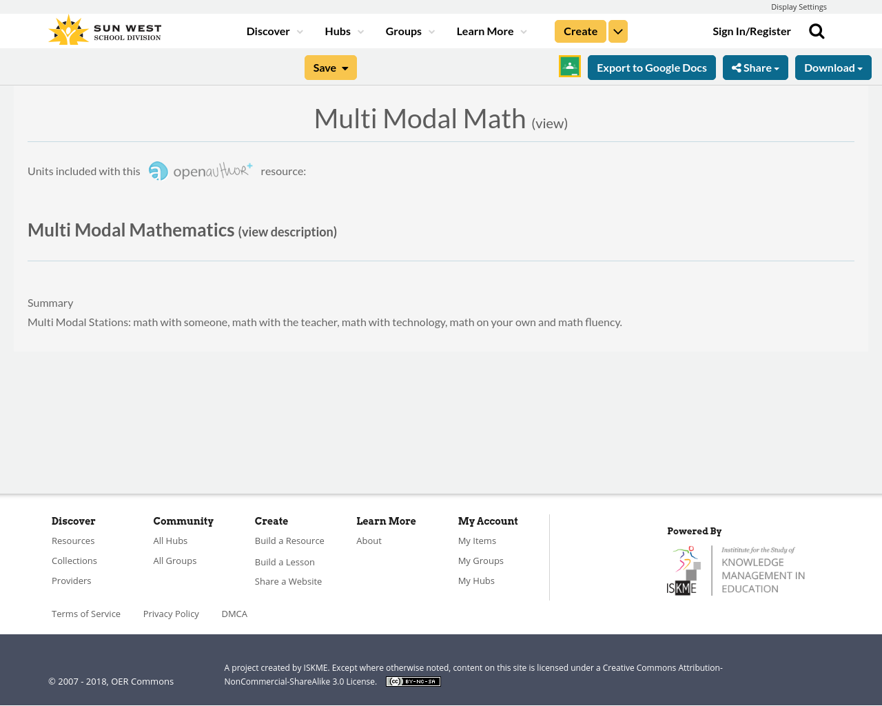Open the Privacy Policy page

[x=171, y=612]
